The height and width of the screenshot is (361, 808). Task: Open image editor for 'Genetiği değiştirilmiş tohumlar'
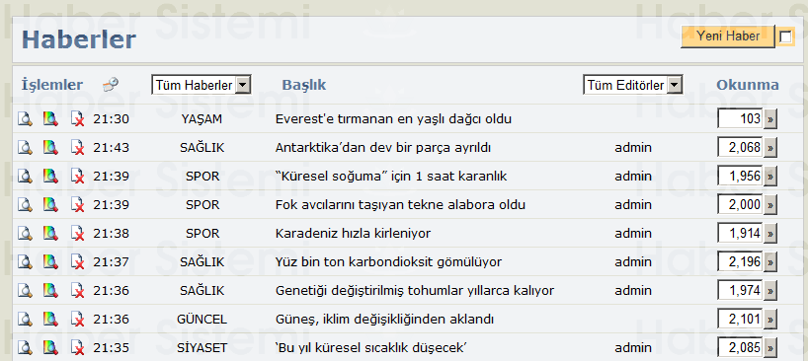(x=50, y=291)
